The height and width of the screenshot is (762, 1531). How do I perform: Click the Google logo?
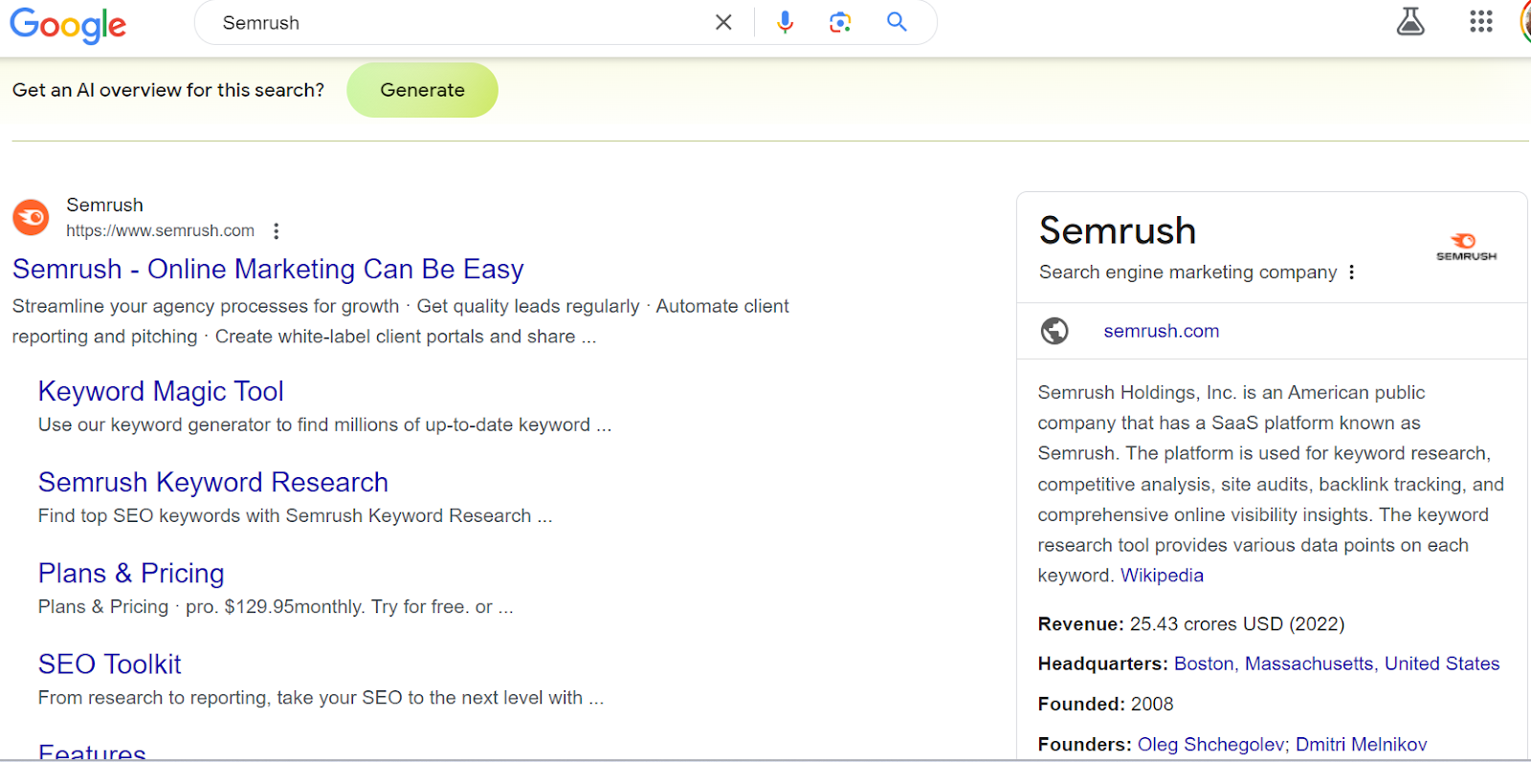click(68, 24)
